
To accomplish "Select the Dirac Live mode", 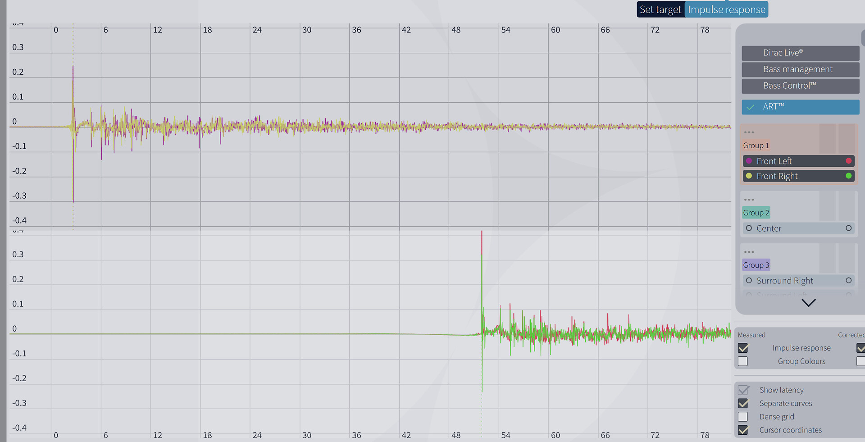I will 801,53.
